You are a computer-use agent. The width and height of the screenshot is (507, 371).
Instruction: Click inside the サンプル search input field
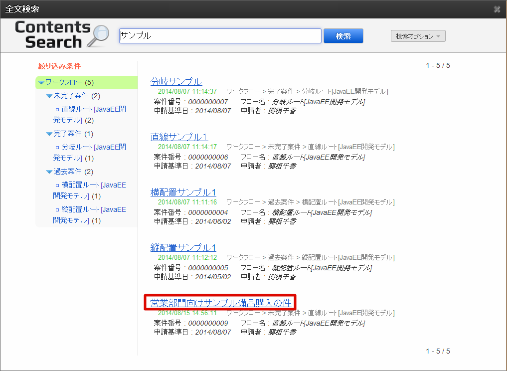[219, 35]
